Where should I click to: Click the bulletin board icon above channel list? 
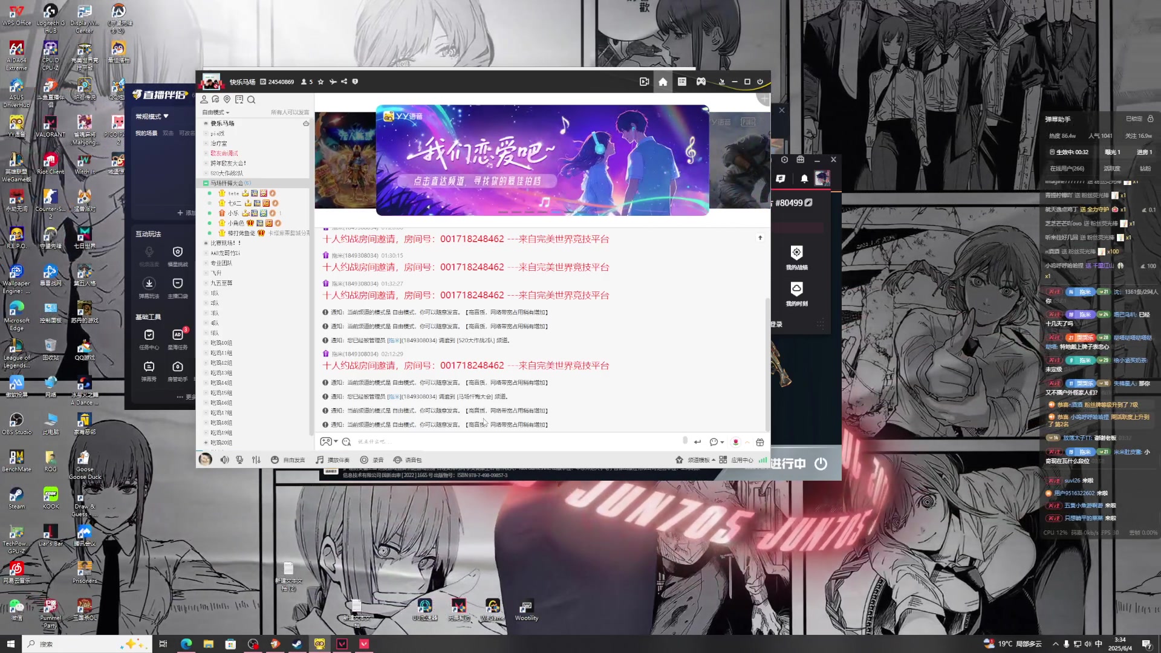[239, 100]
